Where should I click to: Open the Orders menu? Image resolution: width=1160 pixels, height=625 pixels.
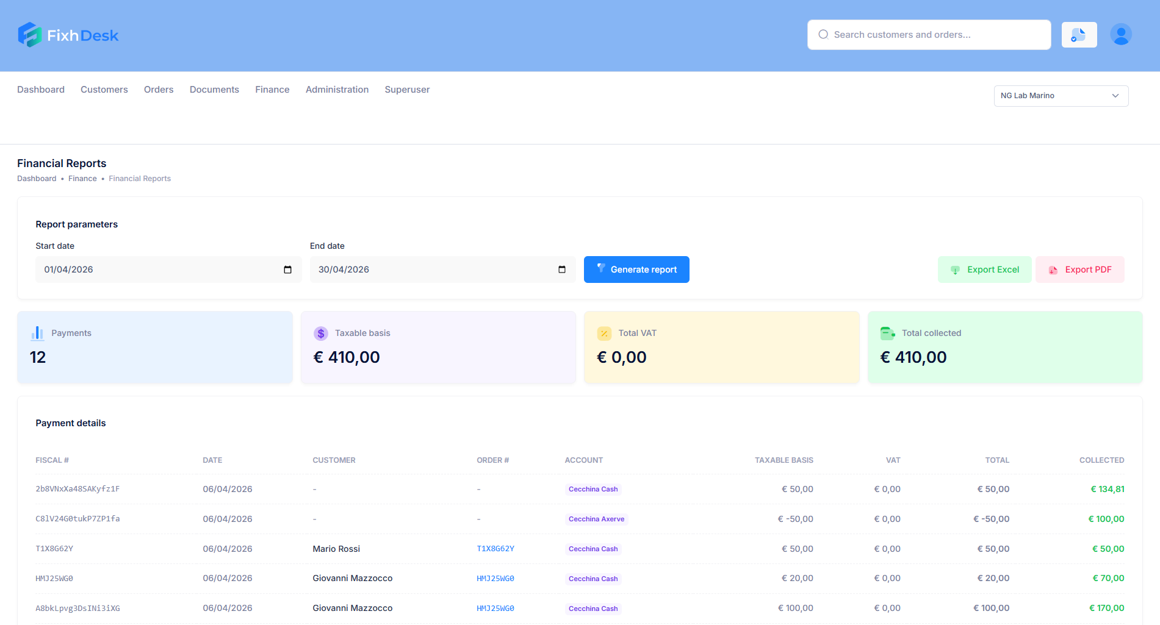(159, 90)
